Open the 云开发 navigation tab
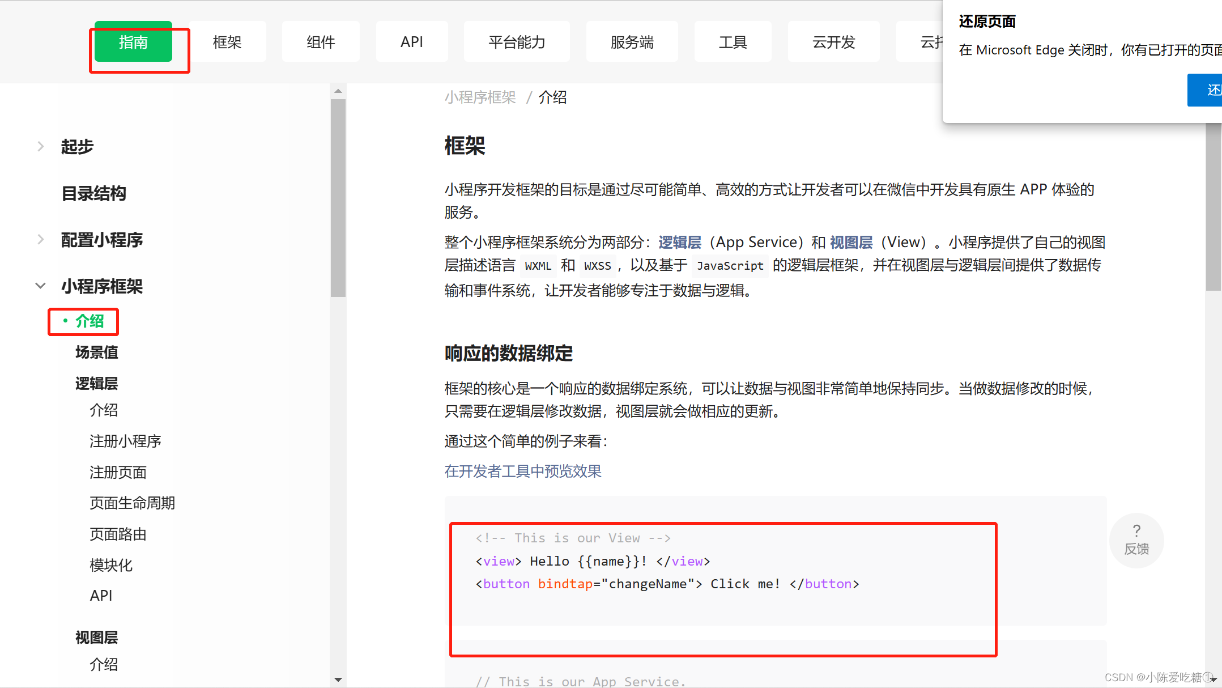This screenshot has height=688, width=1222. [x=833, y=42]
